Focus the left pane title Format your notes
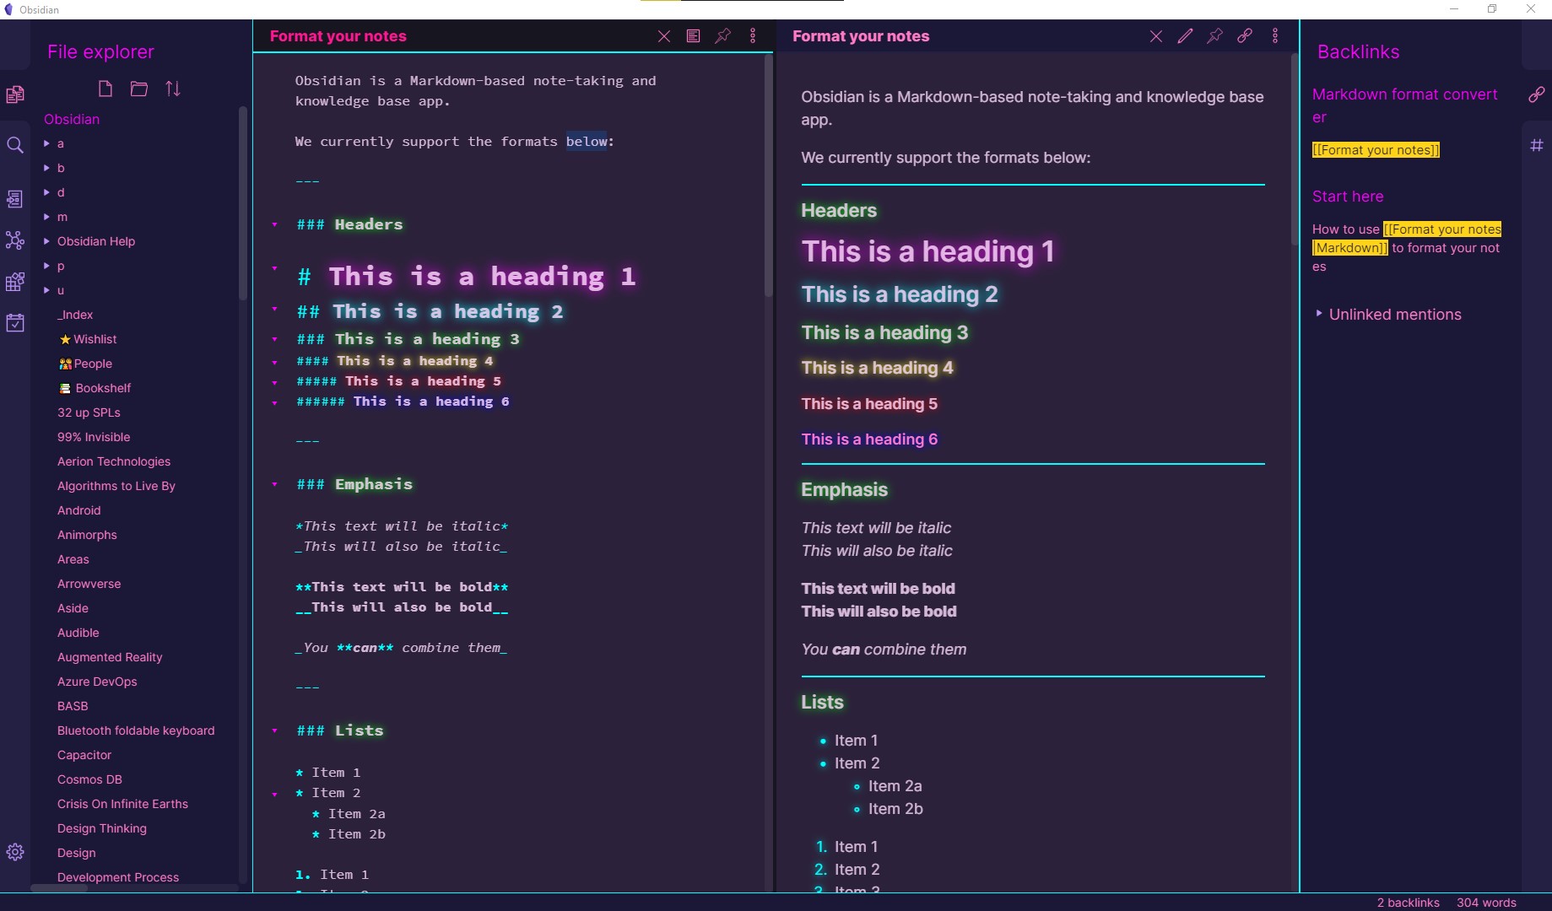1552x911 pixels. (x=338, y=36)
